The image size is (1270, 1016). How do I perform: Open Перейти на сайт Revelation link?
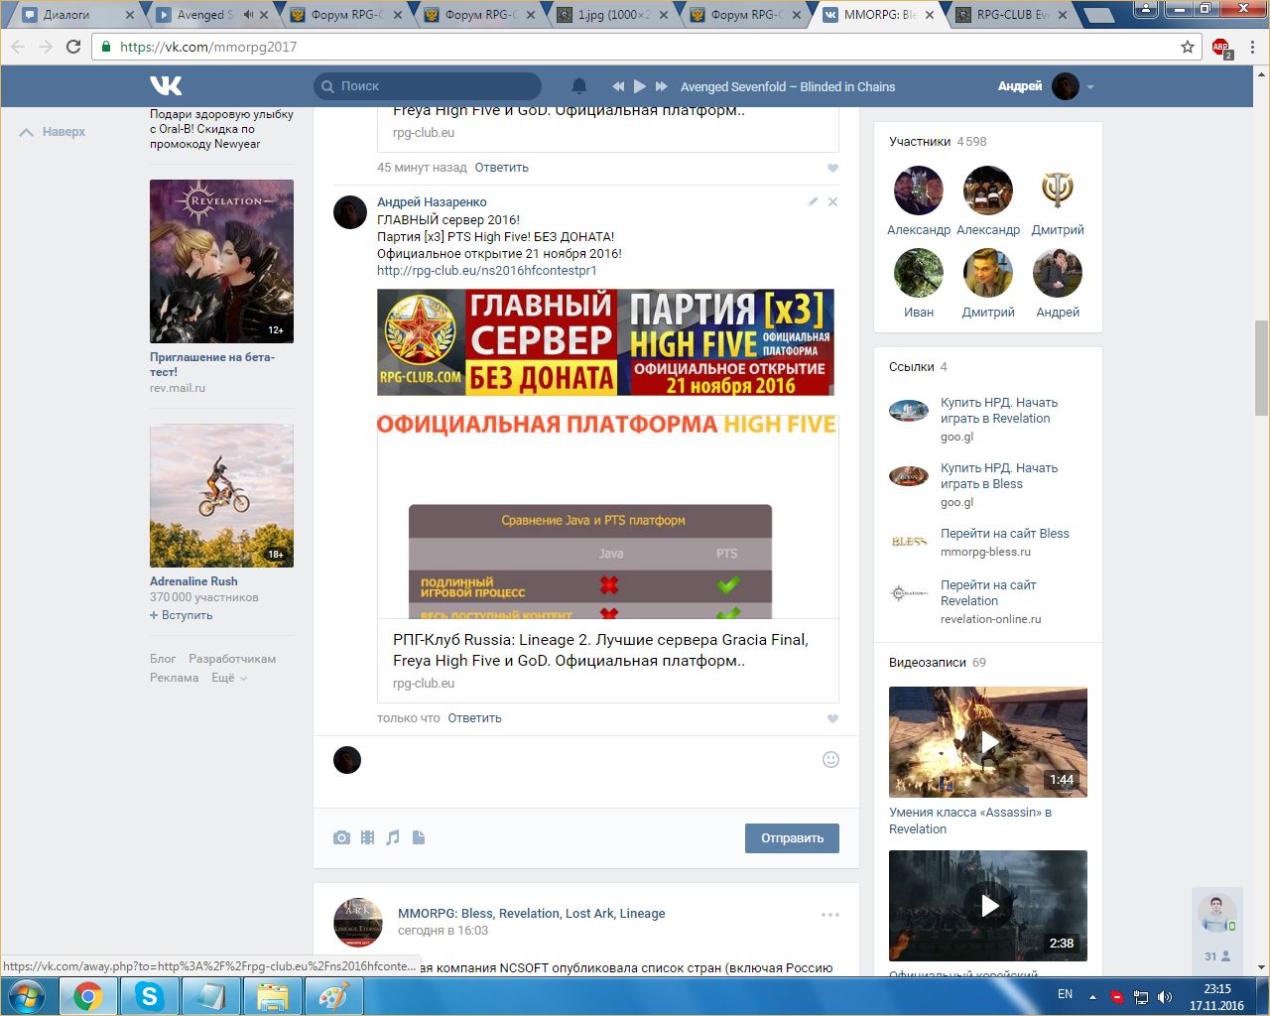pyautogui.click(x=988, y=593)
